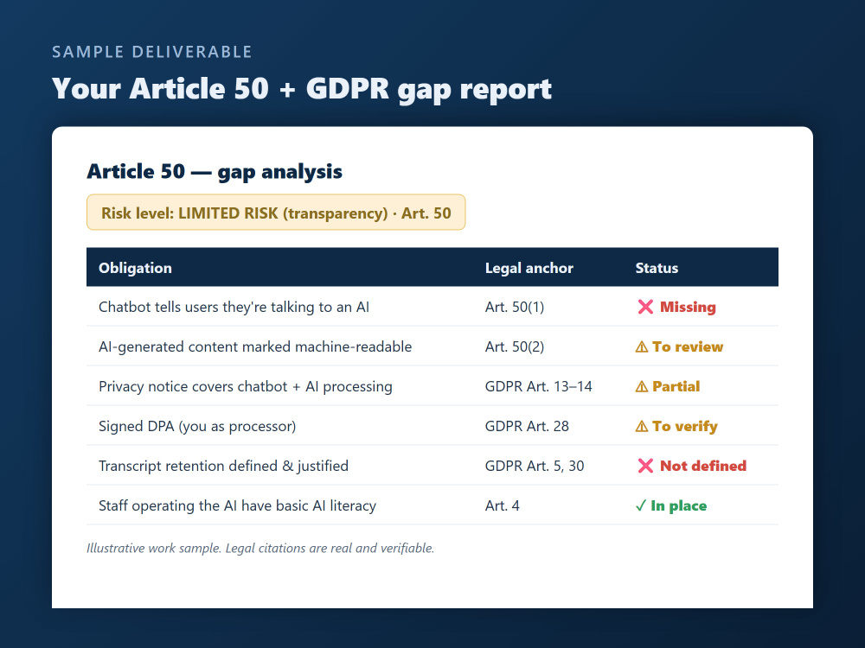
Task: Click the 'Not defined' status label
Action: pyautogui.click(x=702, y=466)
